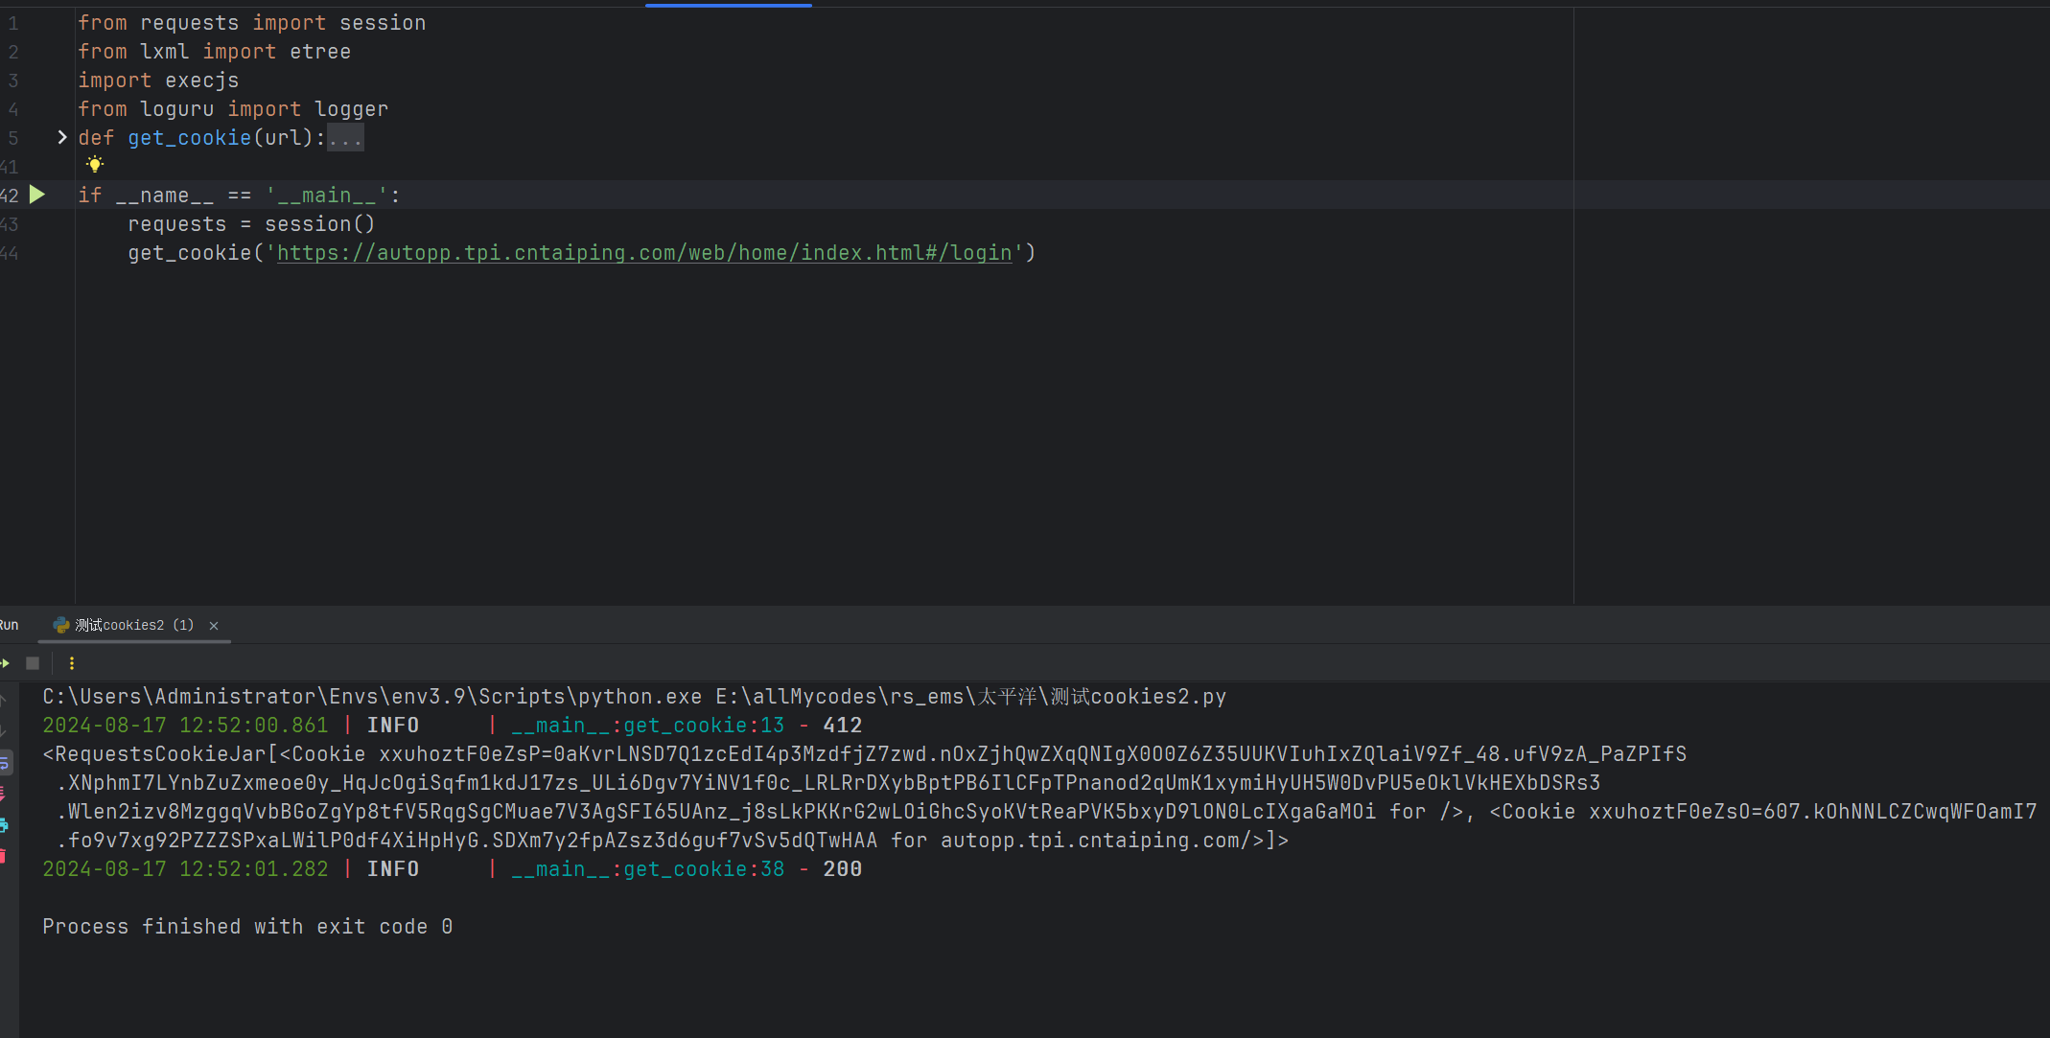Viewport: 2050px width, 1038px height.
Task: Click the print console output icon
Action: (4, 825)
